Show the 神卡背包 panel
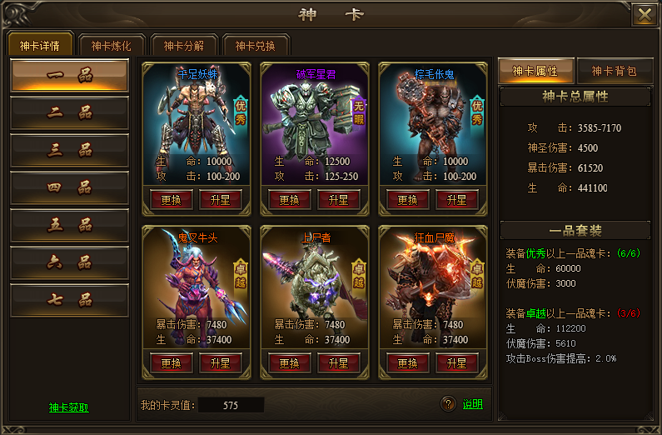Screen dimensions: 662x435 pyautogui.click(x=615, y=71)
